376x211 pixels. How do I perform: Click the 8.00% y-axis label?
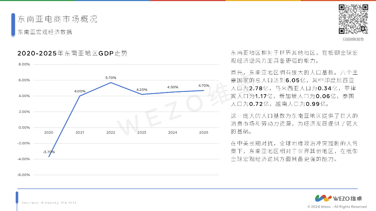(24, 64)
